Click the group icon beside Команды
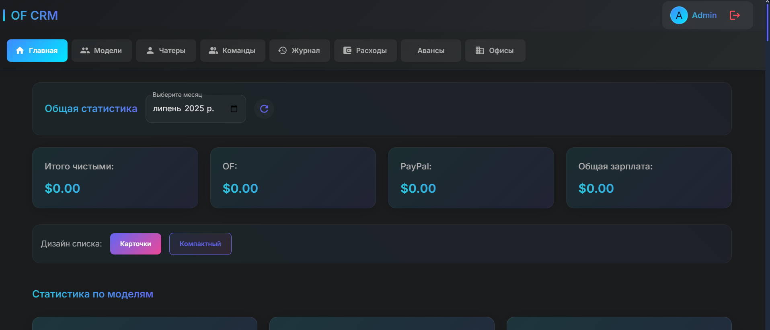 click(x=213, y=51)
